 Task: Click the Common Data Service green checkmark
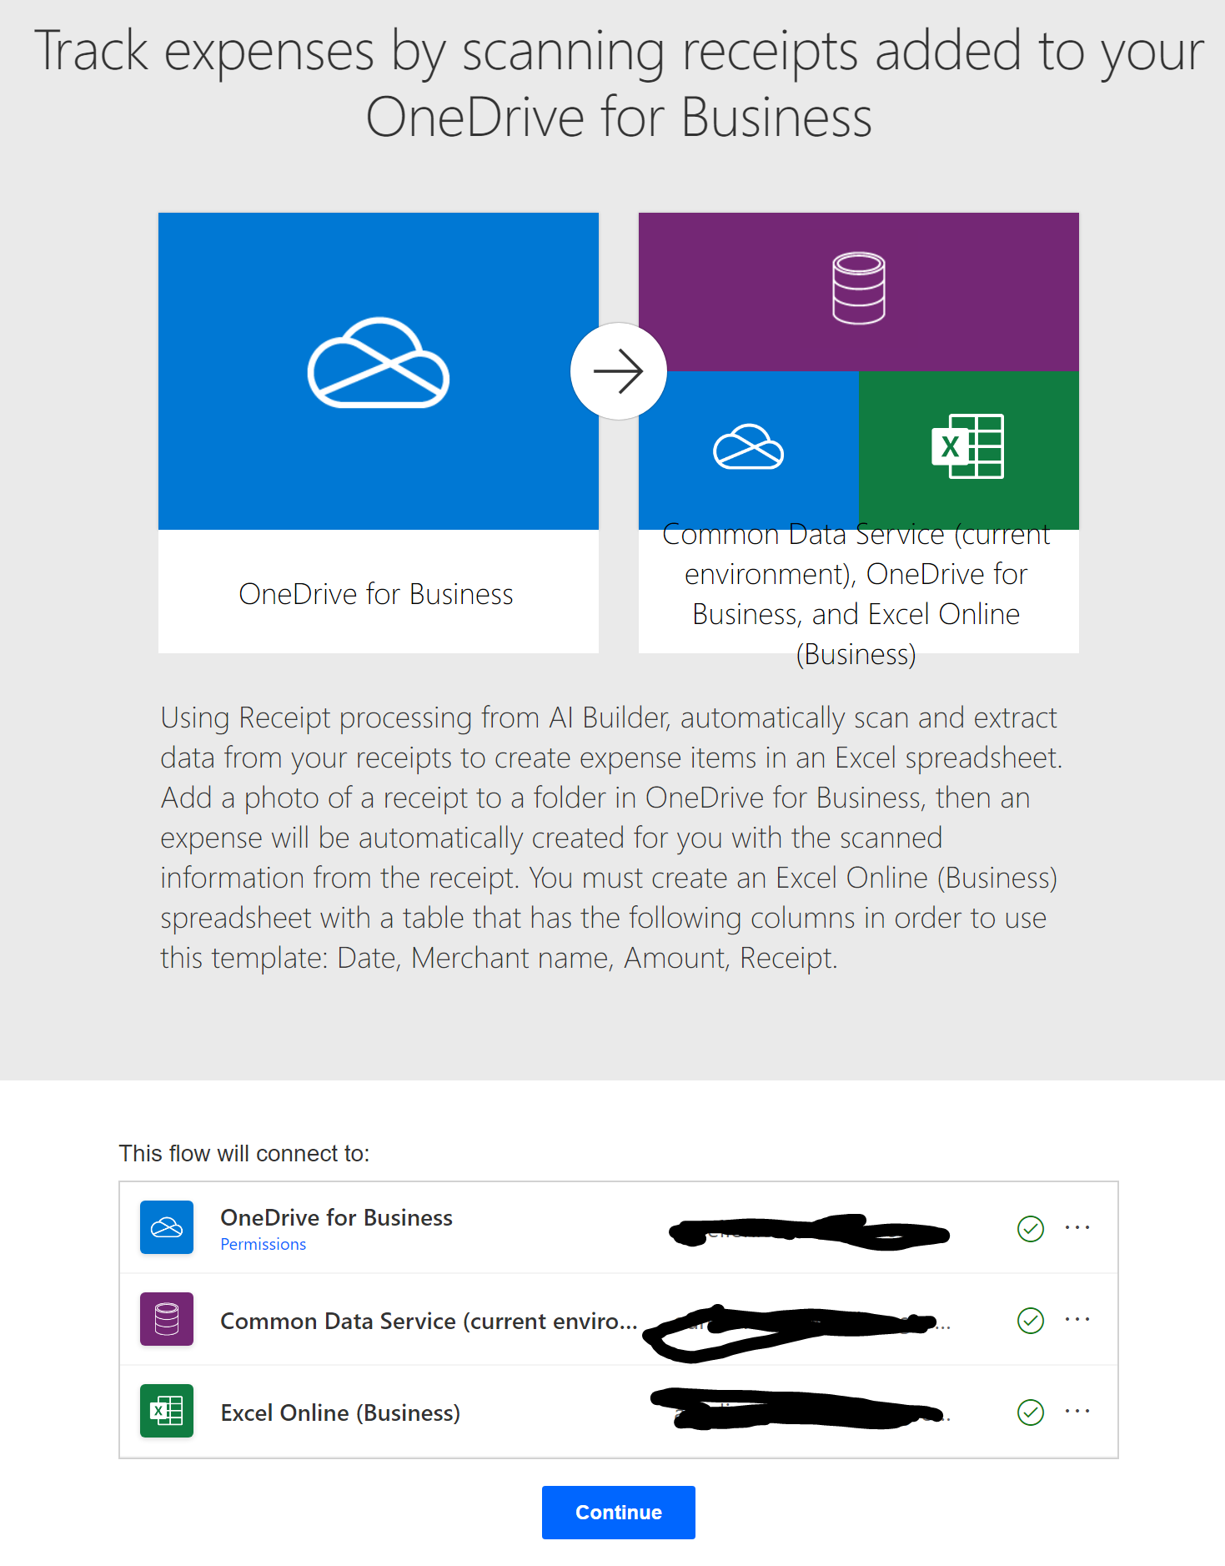pyautogui.click(x=1031, y=1320)
